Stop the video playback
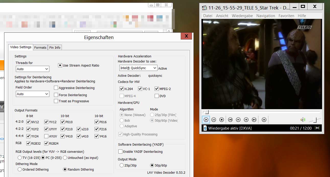The image size is (330, 177). pos(222,120)
